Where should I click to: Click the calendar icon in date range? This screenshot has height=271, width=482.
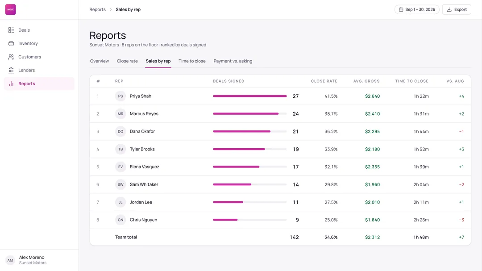401,9
